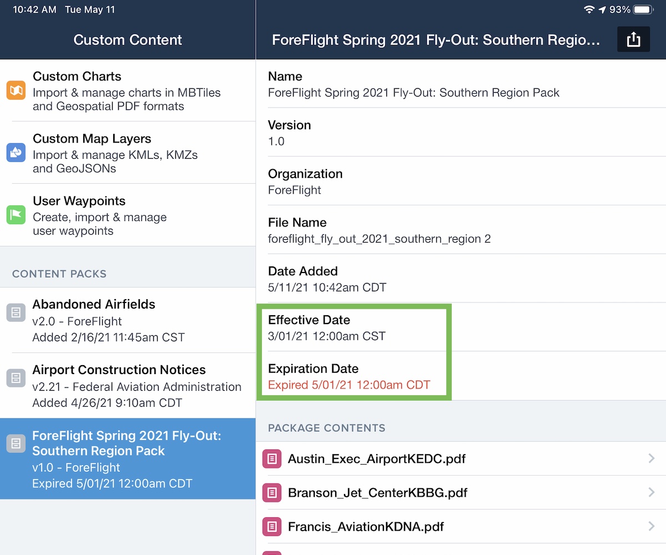The image size is (666, 555).
Task: Open Custom Map Layers section
Action: [128, 153]
